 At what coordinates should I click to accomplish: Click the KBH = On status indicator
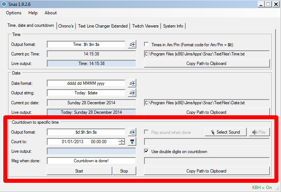pyautogui.click(x=262, y=188)
